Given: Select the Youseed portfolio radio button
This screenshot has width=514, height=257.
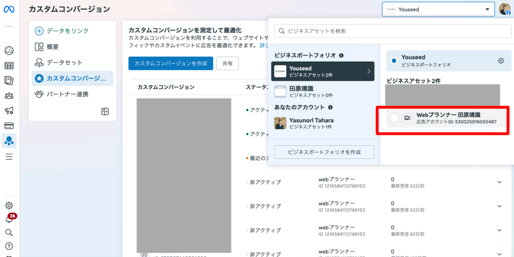Looking at the screenshot, I should point(394,61).
